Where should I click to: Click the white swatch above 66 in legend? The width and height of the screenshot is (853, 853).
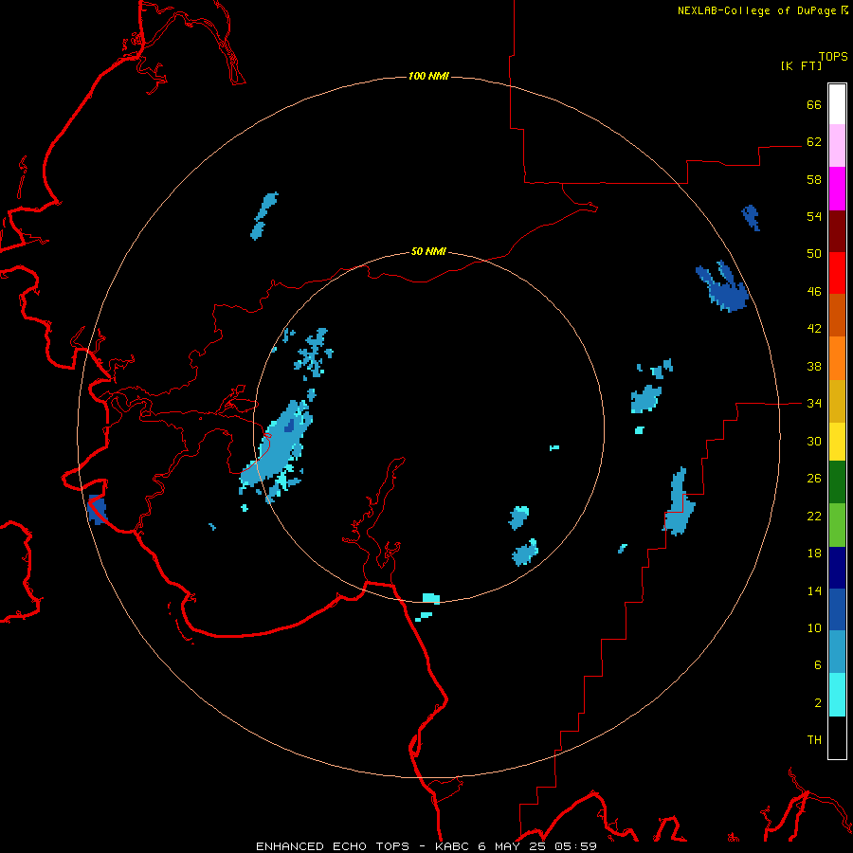click(x=837, y=104)
